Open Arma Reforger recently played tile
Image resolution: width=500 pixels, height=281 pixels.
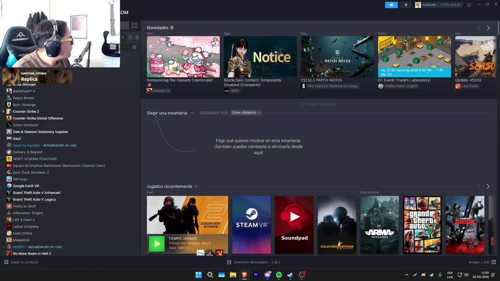pos(380,225)
